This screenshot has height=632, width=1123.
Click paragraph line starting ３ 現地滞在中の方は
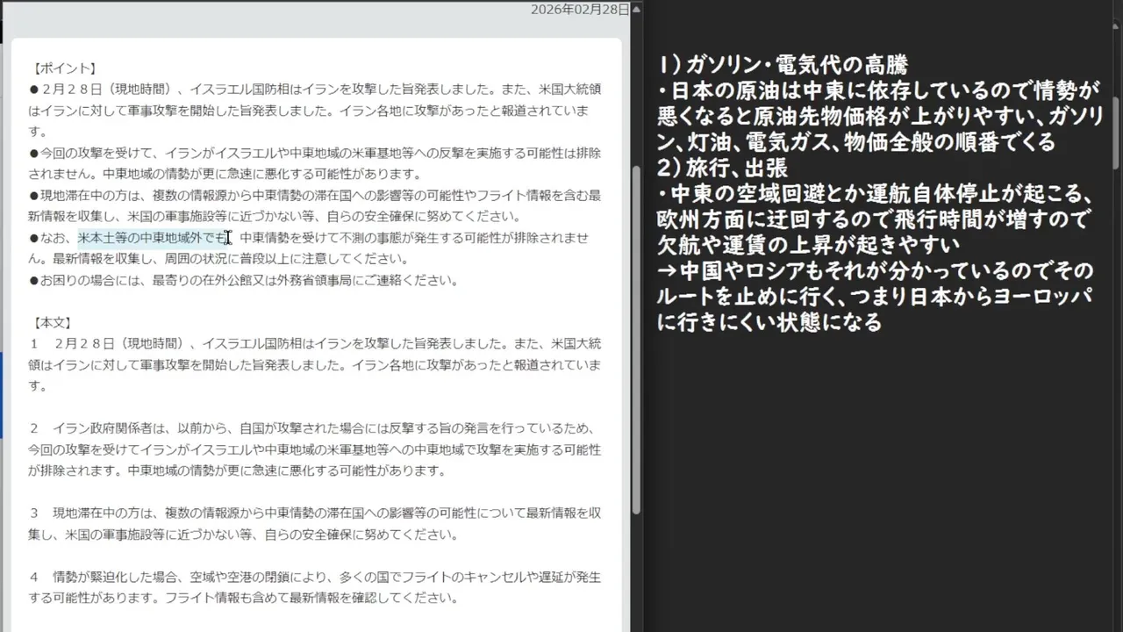(x=315, y=513)
